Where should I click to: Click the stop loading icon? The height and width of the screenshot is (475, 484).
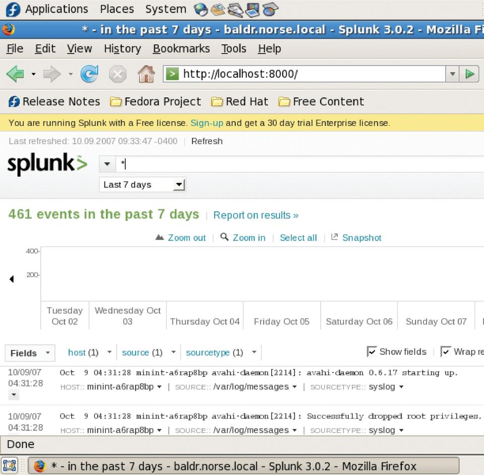pos(117,74)
